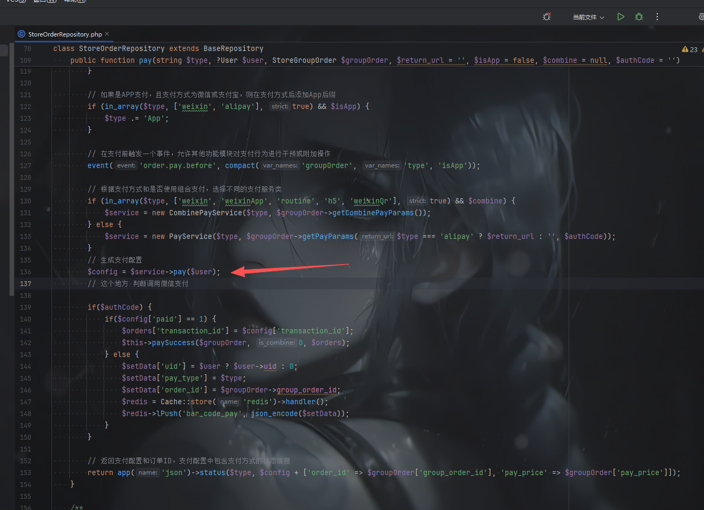Toggle breakpoint on line 153
This screenshot has width=704, height=510.
[x=26, y=472]
